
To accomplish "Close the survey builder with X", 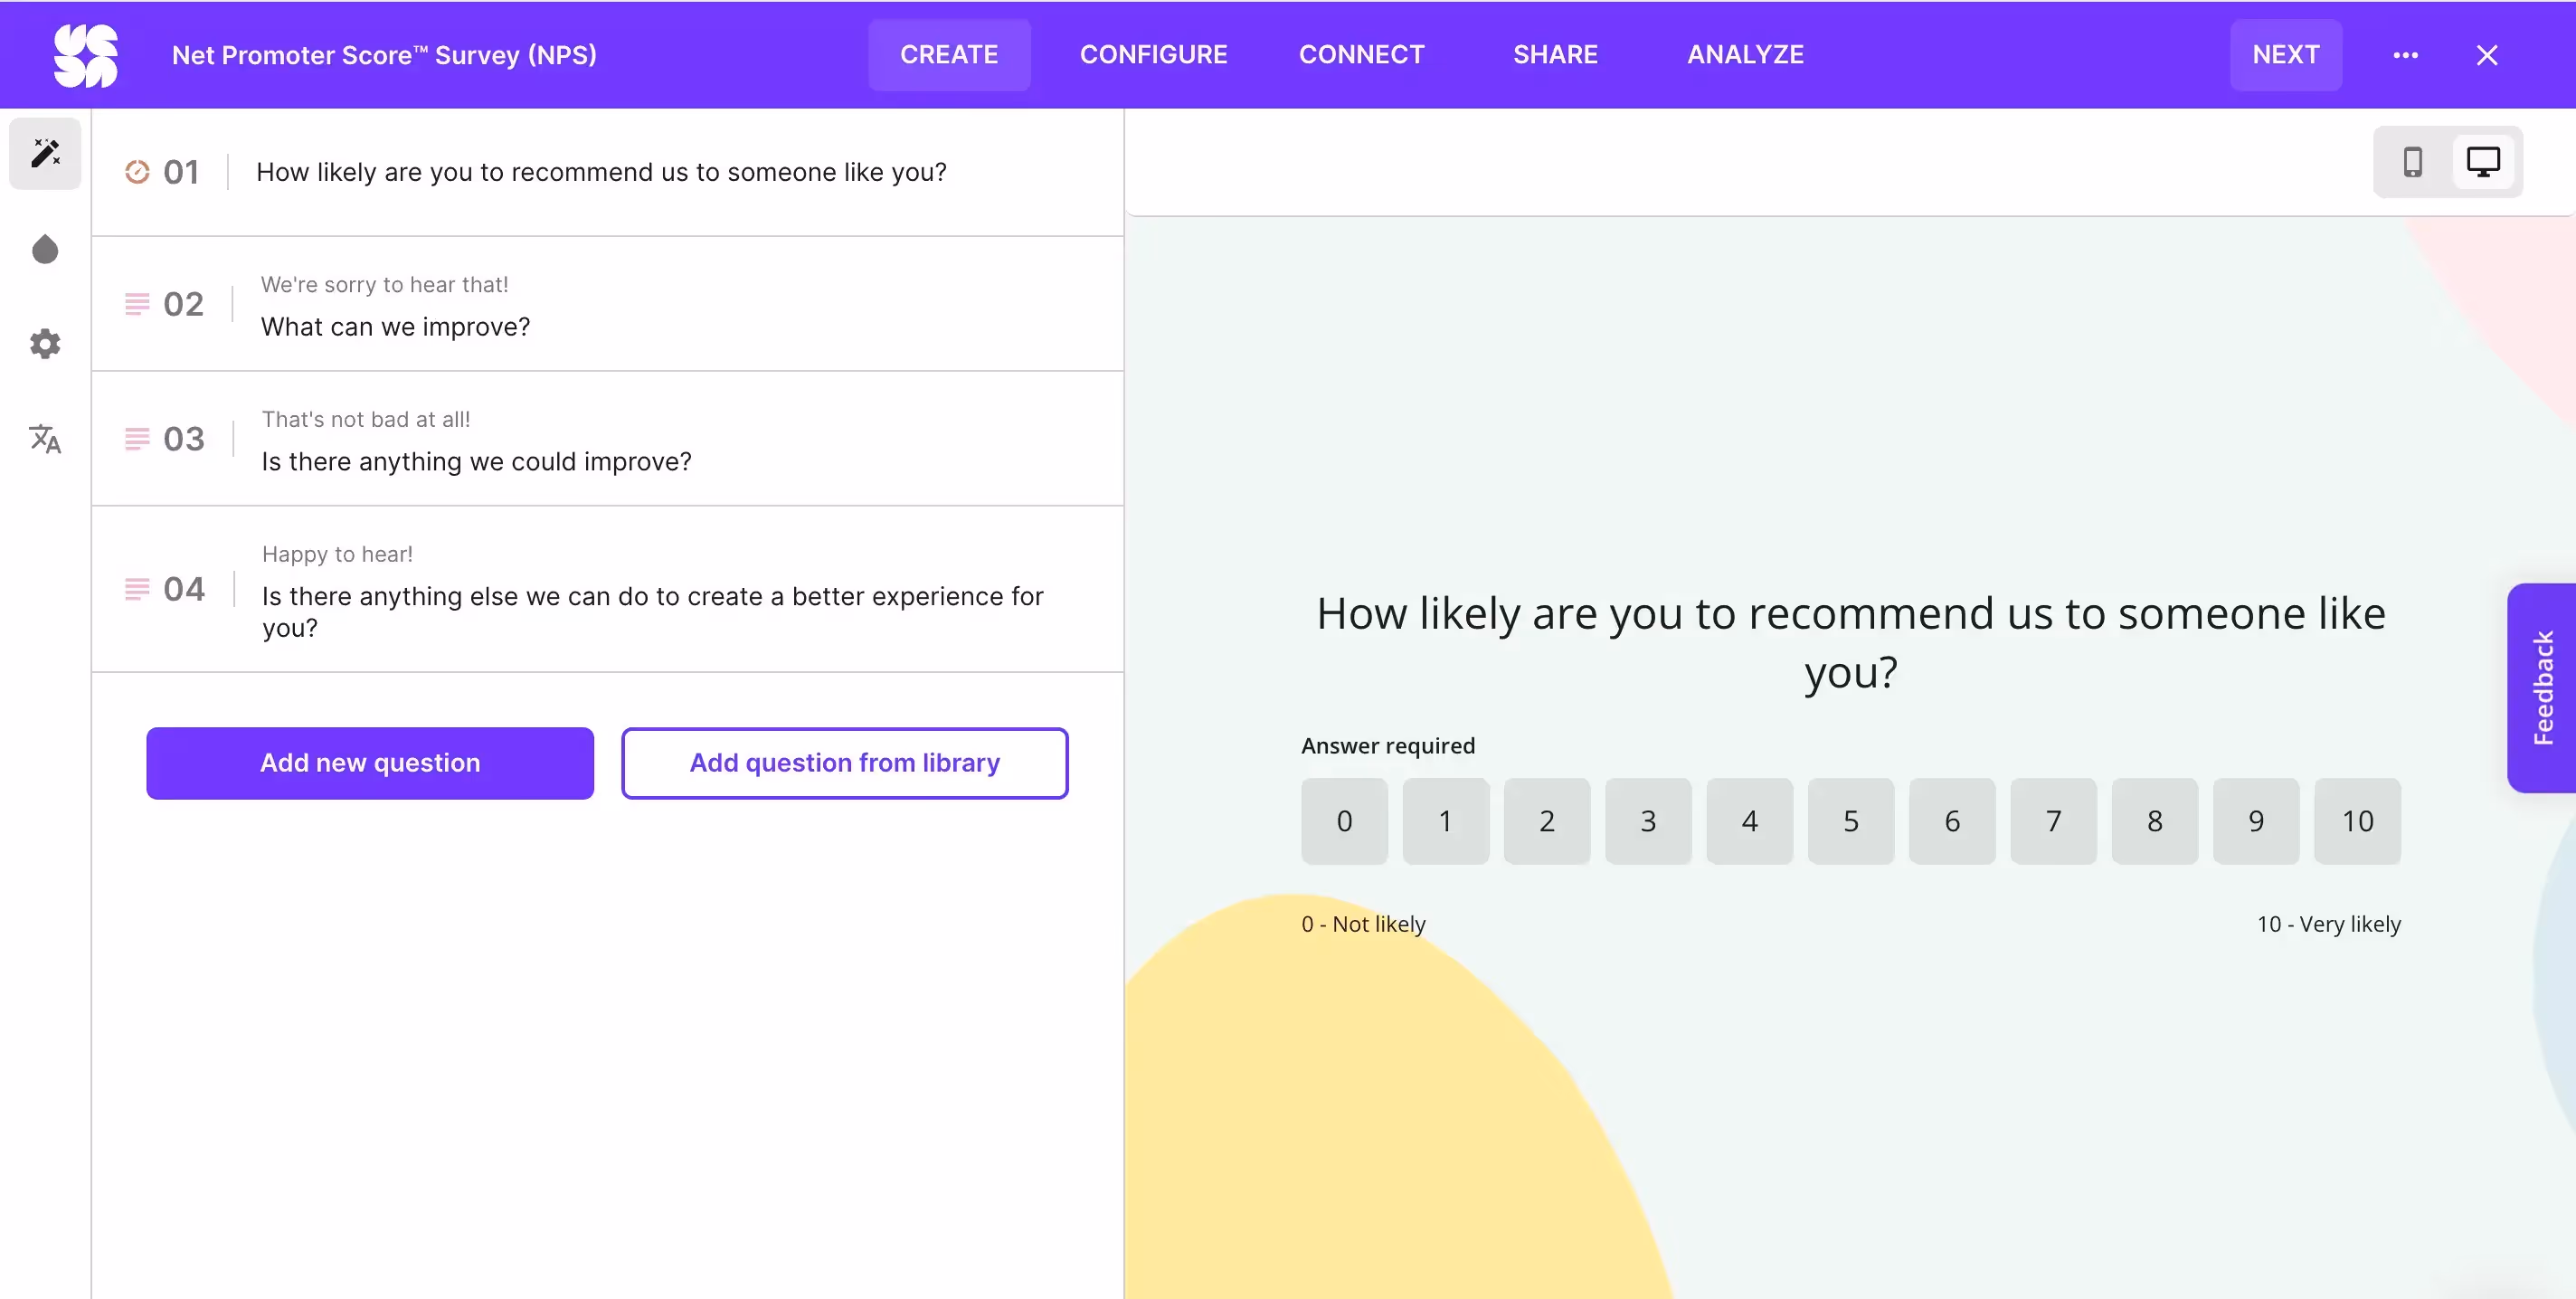I will point(2487,55).
